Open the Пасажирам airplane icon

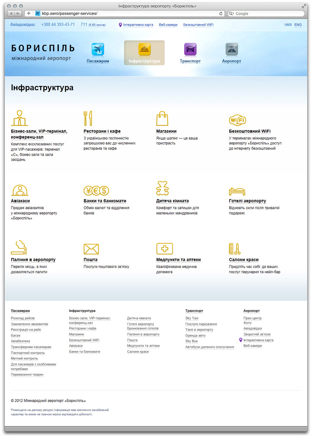coord(97,49)
